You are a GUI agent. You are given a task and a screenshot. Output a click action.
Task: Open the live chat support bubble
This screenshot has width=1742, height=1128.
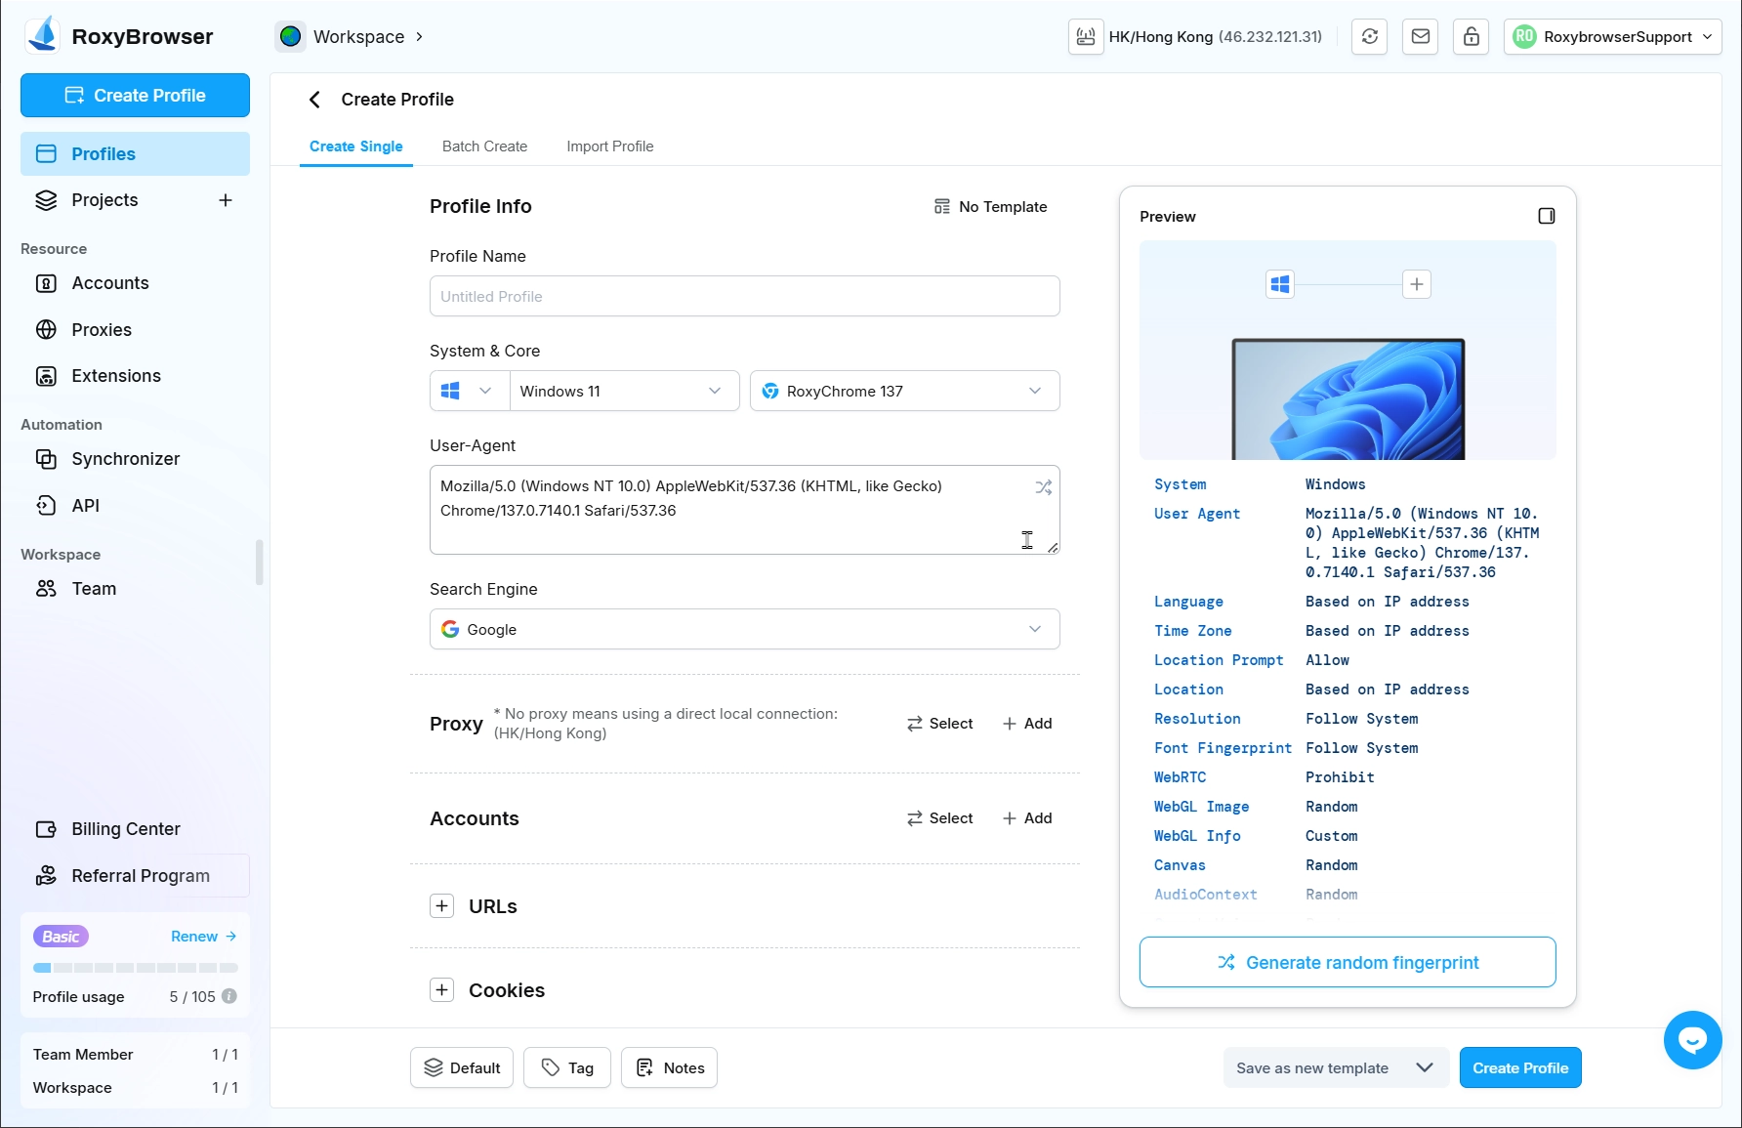tap(1692, 1039)
